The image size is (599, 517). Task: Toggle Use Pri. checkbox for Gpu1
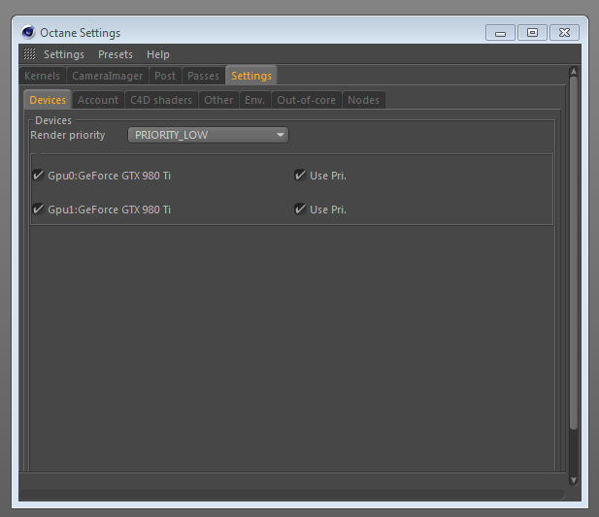300,210
